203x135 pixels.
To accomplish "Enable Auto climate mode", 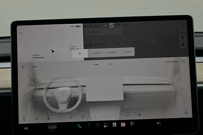I will coord(35,66).
